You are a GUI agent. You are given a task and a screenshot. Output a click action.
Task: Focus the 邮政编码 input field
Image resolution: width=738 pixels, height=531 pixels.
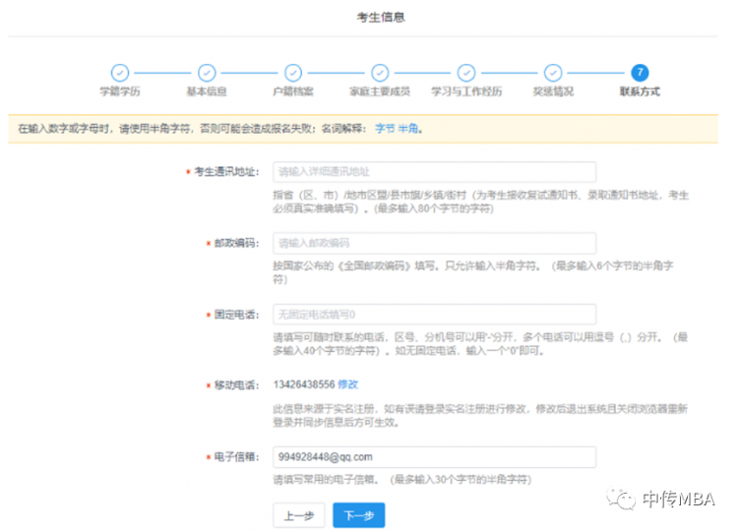coord(434,243)
